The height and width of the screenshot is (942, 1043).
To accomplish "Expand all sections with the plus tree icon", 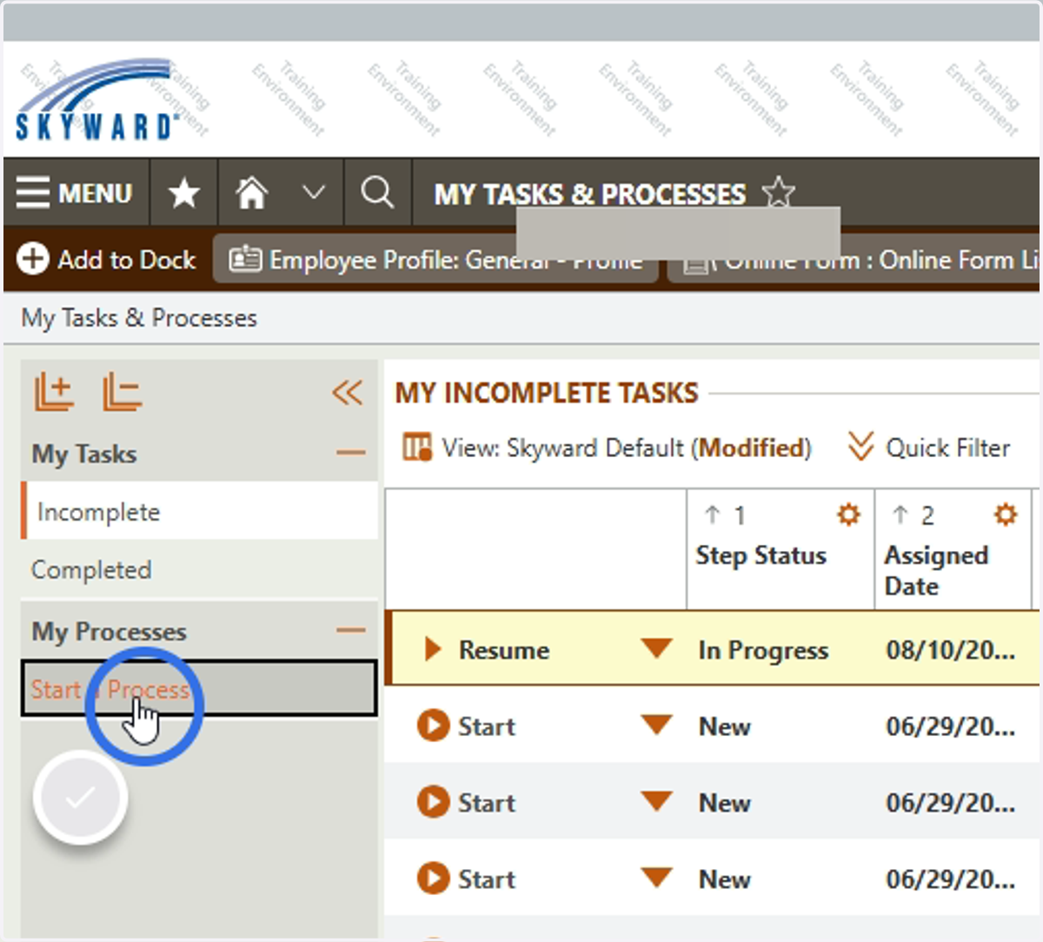I will 54,391.
